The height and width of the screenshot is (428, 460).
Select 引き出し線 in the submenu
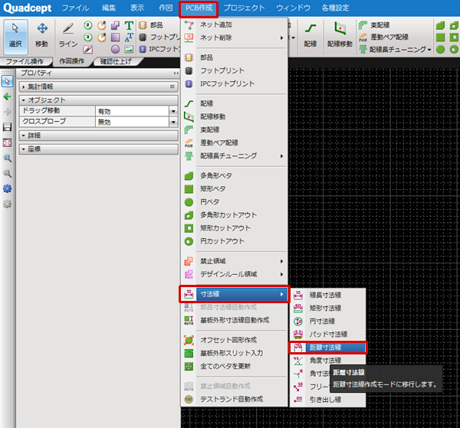327,400
